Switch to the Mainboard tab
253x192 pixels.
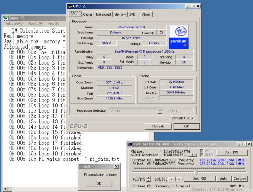point(103,15)
